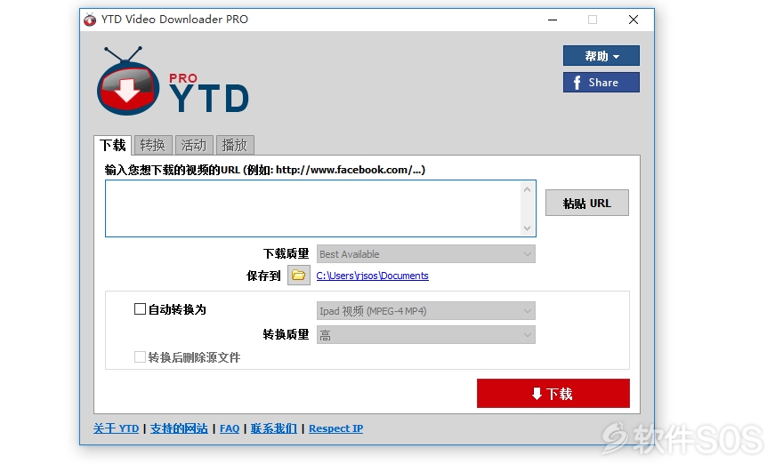This screenshot has width=775, height=464.
Task: Open the C:\Users\rjsos\Documents save path link
Action: pos(372,276)
